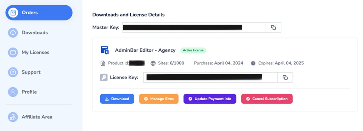Click the My Licenses card icon
Viewport: 363px width, 131px height.
click(13, 52)
